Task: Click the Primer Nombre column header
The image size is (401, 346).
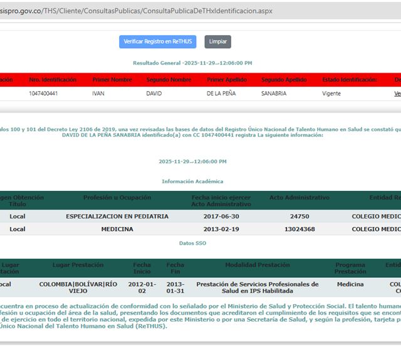Action: (112, 79)
